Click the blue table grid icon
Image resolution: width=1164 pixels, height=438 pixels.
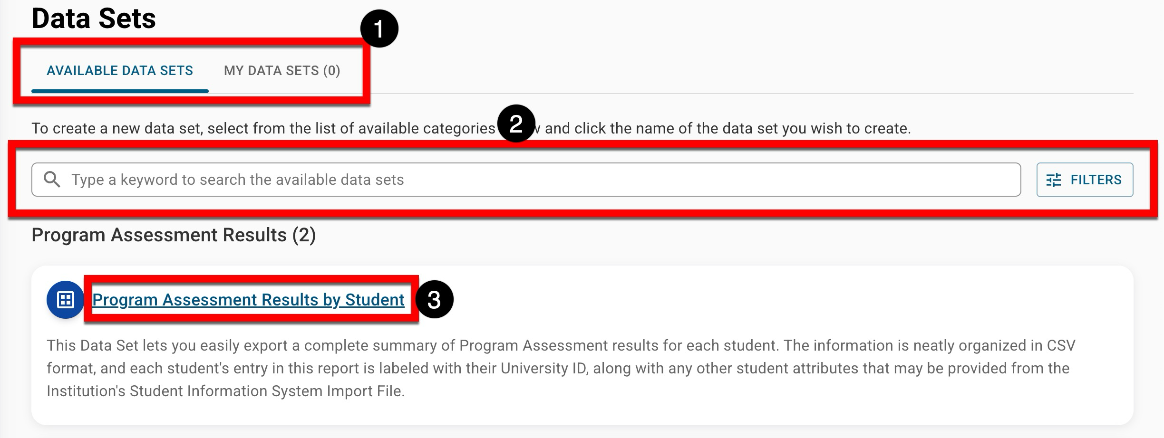click(x=65, y=300)
